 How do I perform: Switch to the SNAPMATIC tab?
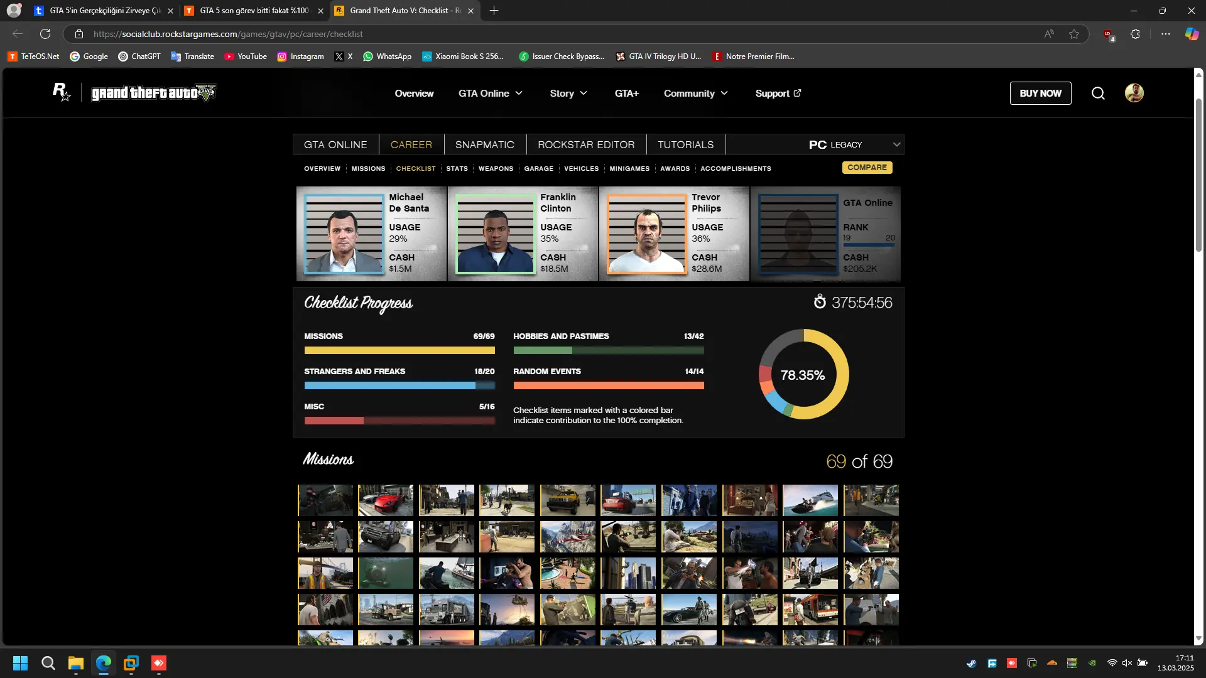tap(485, 144)
